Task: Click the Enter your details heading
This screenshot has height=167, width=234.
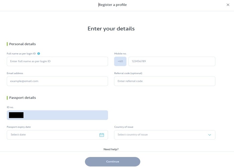Action: (x=111, y=29)
